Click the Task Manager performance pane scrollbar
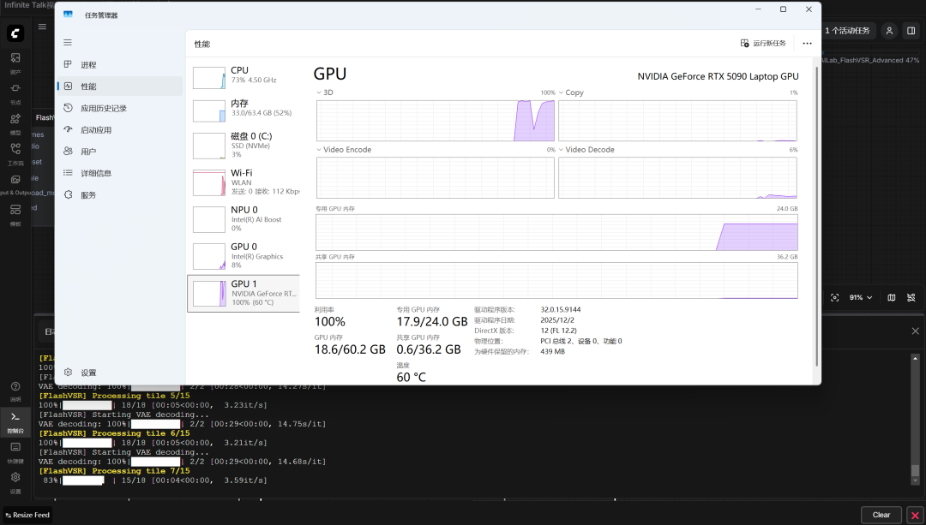The width and height of the screenshot is (926, 525). pyautogui.click(x=817, y=215)
